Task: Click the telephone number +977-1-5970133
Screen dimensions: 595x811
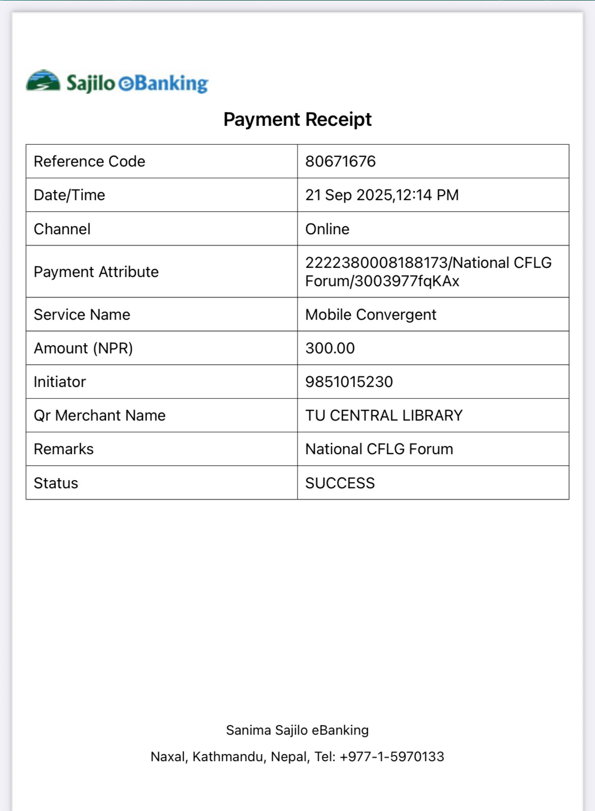Action: pos(392,757)
